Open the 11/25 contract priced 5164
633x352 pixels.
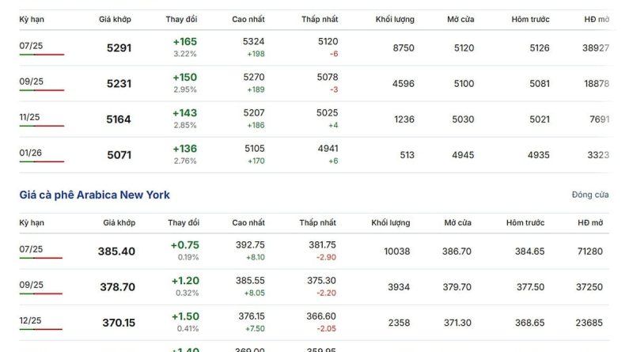coord(29,117)
